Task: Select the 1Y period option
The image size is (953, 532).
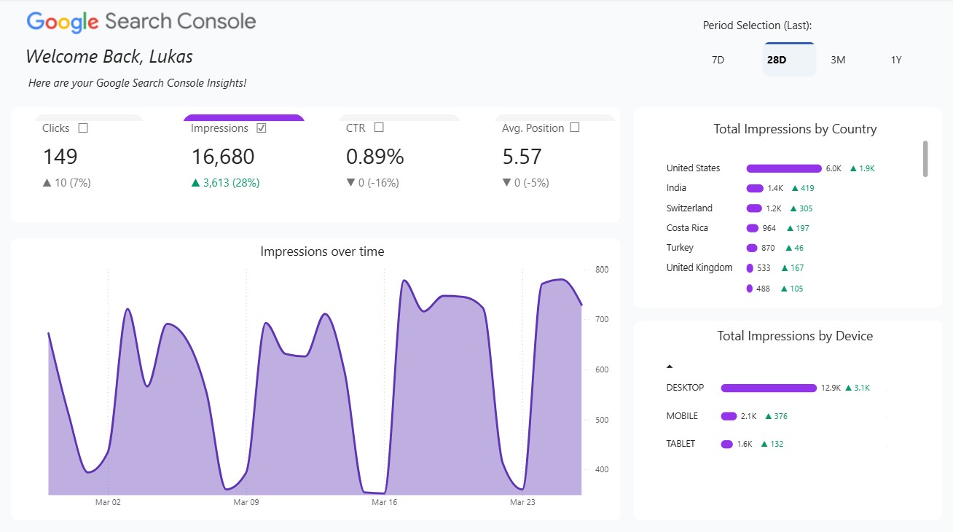Action: point(895,59)
